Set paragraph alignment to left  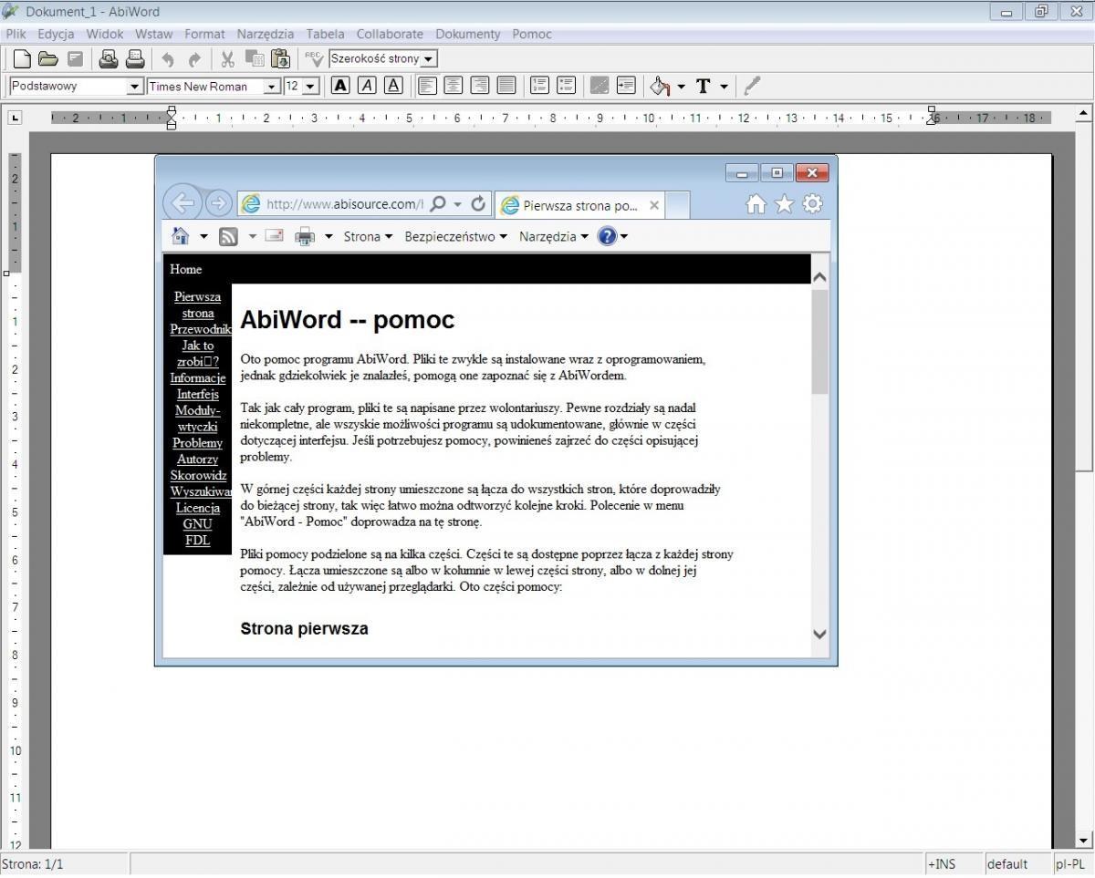(x=427, y=86)
